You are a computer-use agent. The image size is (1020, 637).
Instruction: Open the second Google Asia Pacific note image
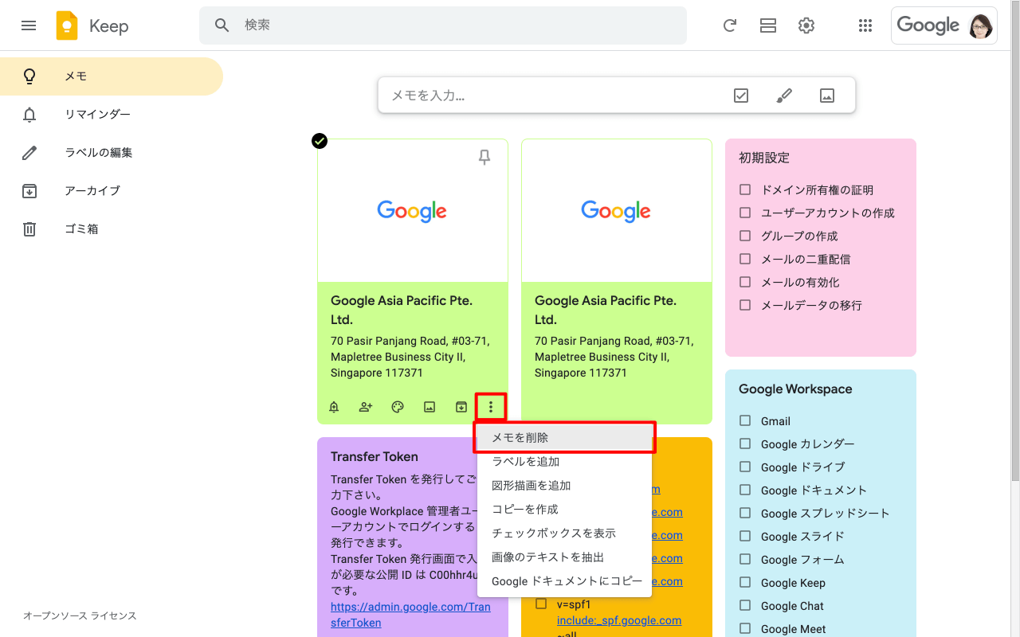pos(617,211)
